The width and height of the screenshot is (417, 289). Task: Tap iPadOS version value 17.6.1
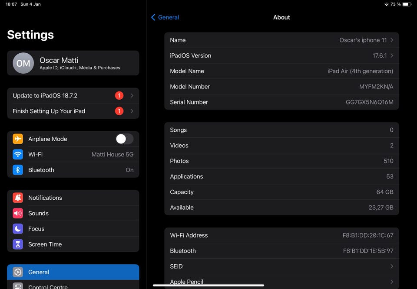tap(380, 55)
